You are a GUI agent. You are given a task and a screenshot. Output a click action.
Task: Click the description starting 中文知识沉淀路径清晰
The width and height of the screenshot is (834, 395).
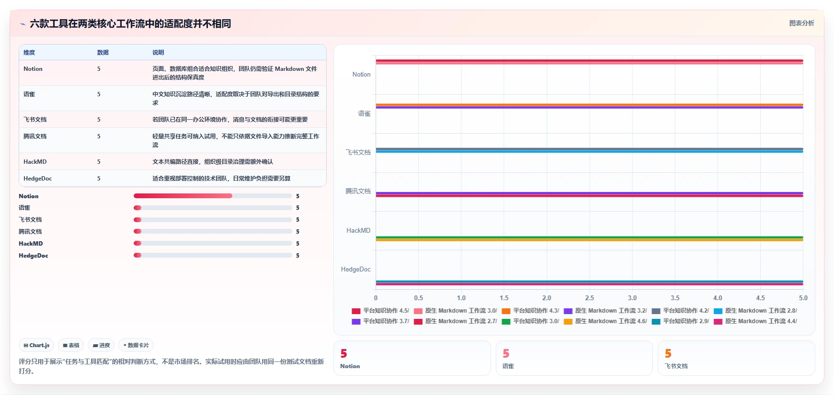point(236,99)
